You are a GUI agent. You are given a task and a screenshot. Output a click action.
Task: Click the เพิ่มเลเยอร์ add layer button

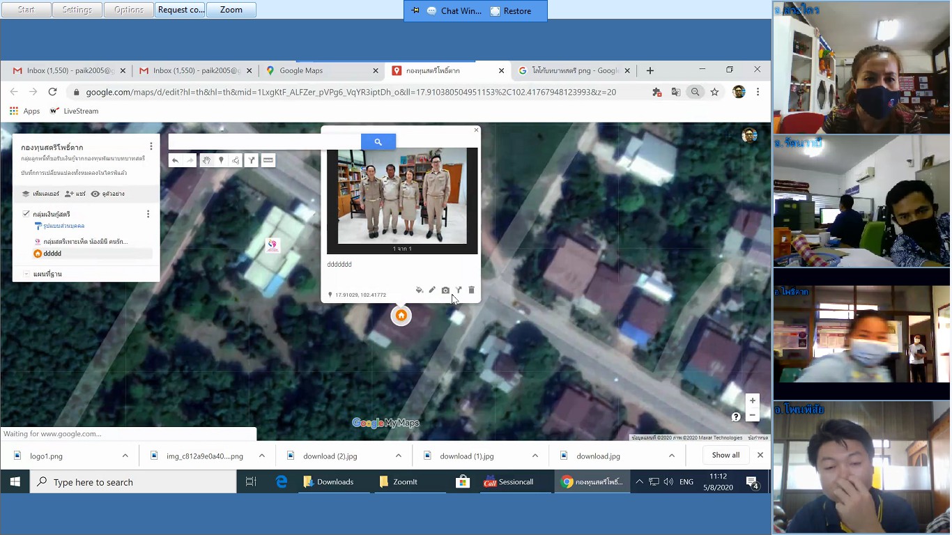point(40,194)
